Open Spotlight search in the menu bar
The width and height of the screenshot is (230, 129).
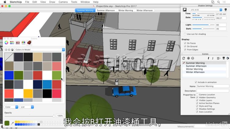coord(219,2)
